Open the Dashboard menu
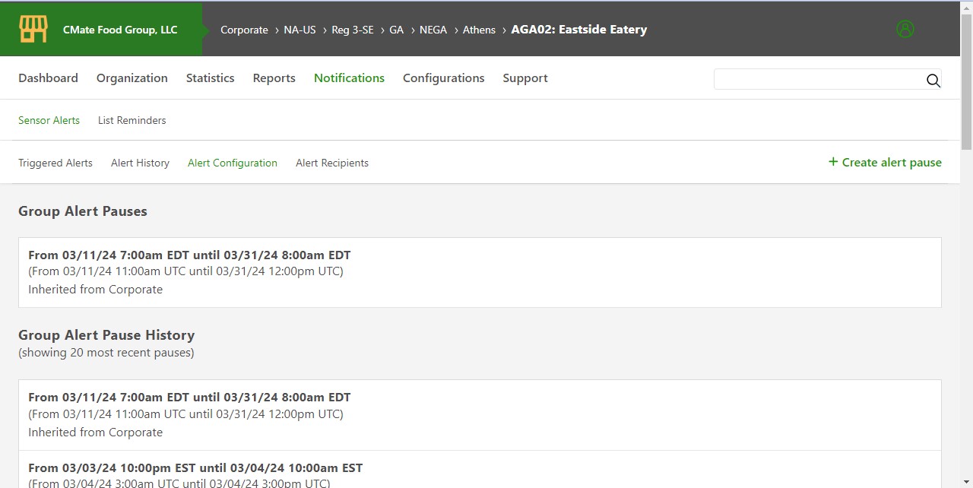 (48, 78)
